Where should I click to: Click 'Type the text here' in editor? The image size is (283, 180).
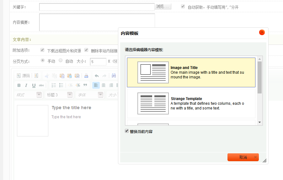(66, 117)
